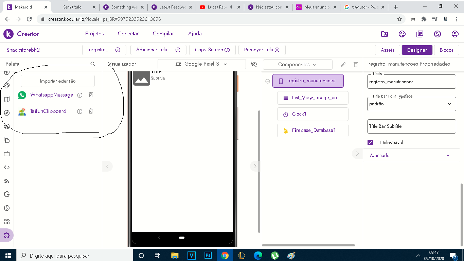
Task: Collapse the registro_manutencoes component tree
Action: 268,81
